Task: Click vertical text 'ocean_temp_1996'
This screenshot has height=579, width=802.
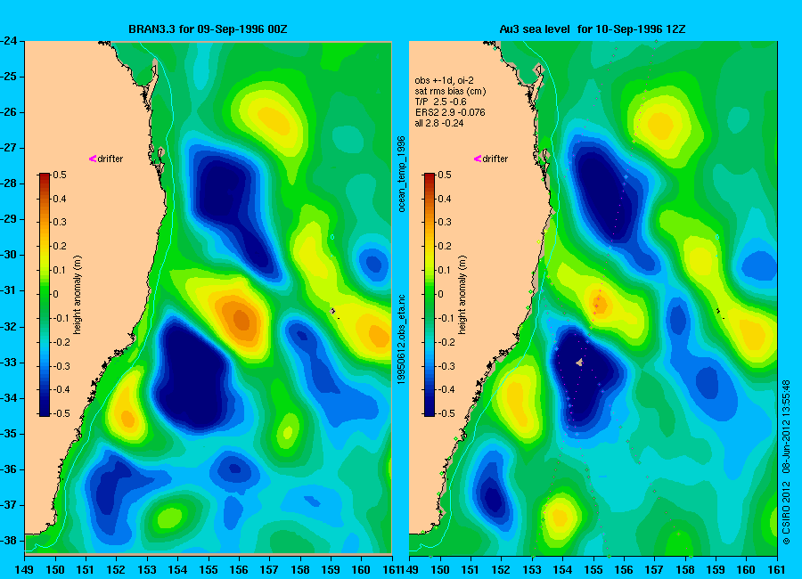Action: tap(402, 174)
